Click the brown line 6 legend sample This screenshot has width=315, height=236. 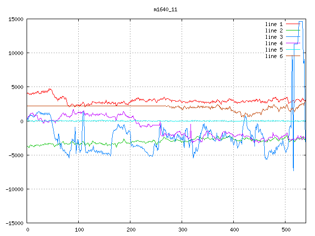point(292,56)
